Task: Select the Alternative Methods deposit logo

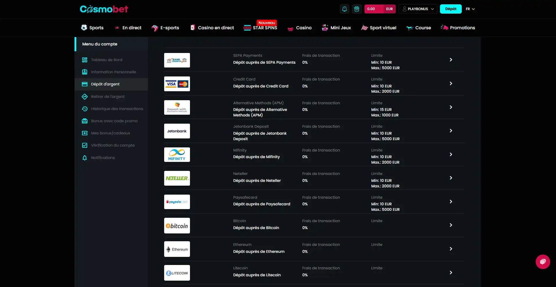Action: point(177,107)
